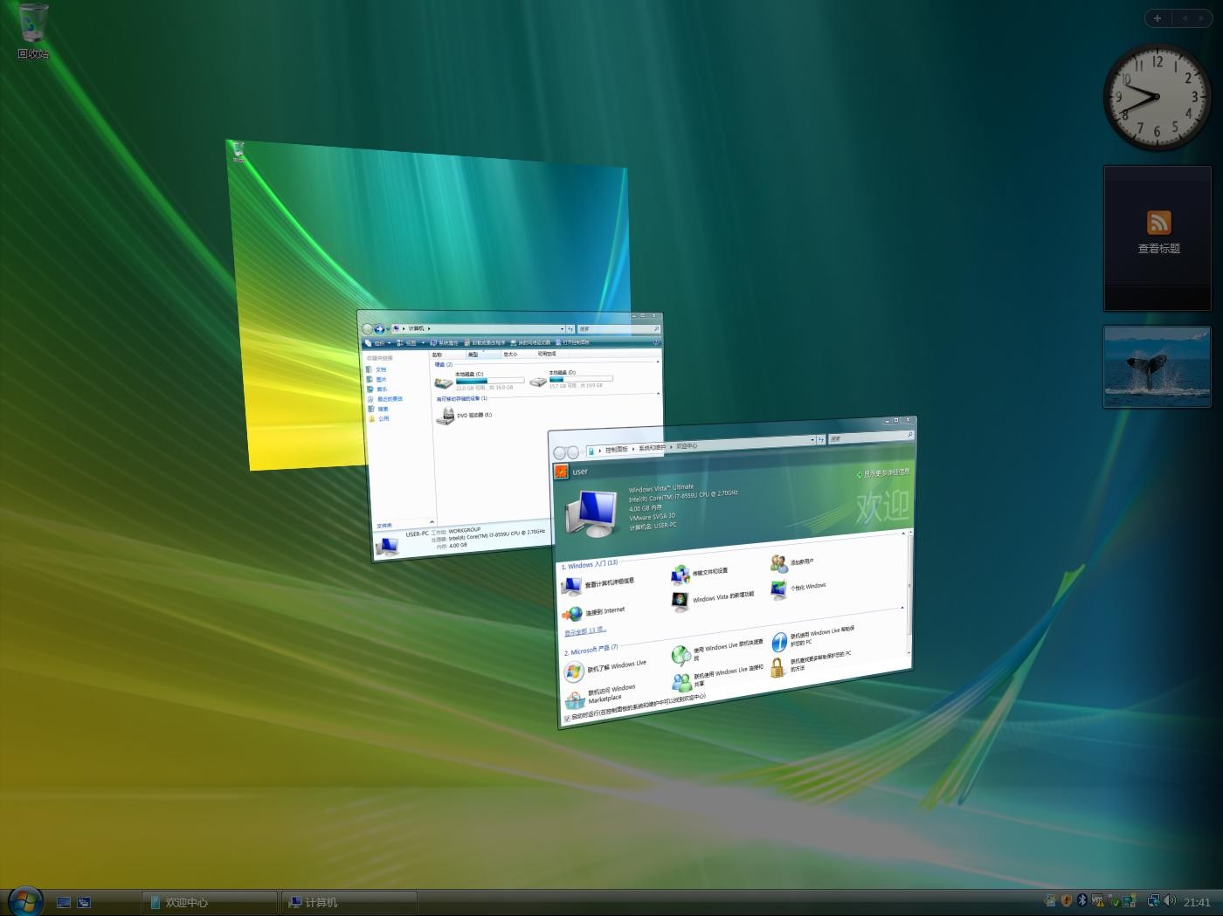This screenshot has height=916, width=1223.
Task: Select local disk (C:) icon in Computer window
Action: click(x=444, y=382)
